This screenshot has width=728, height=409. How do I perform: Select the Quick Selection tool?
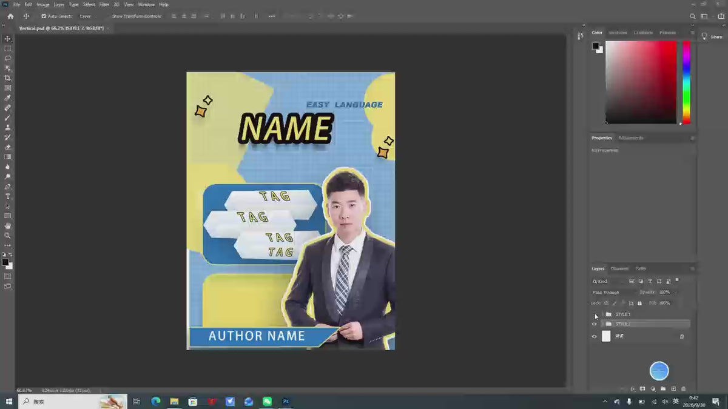tap(7, 68)
